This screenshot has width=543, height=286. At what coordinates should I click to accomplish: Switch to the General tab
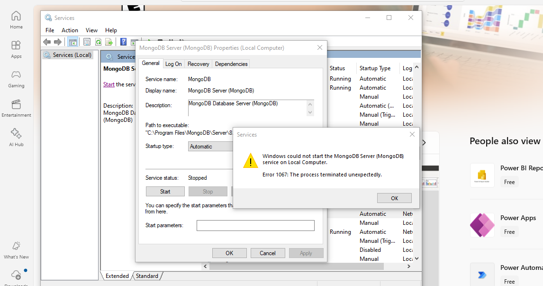click(151, 63)
